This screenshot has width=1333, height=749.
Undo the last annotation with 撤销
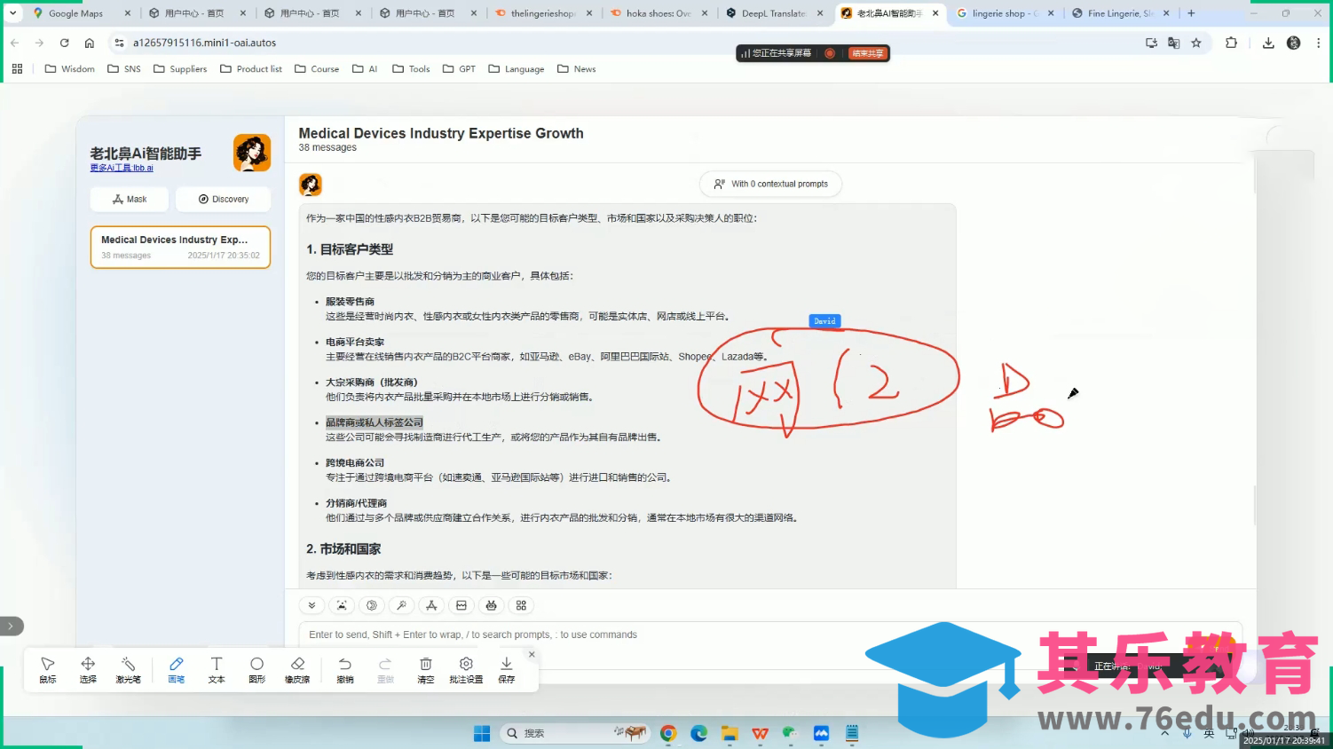point(345,669)
